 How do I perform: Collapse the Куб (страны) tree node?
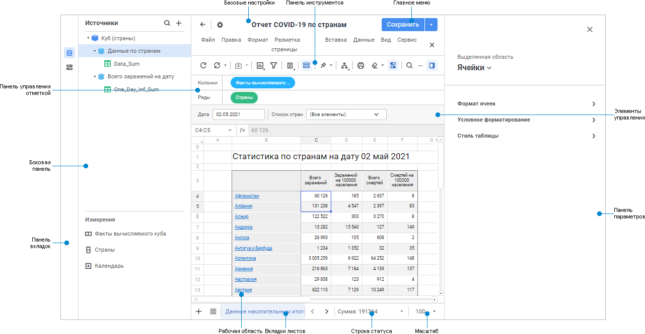pos(88,38)
